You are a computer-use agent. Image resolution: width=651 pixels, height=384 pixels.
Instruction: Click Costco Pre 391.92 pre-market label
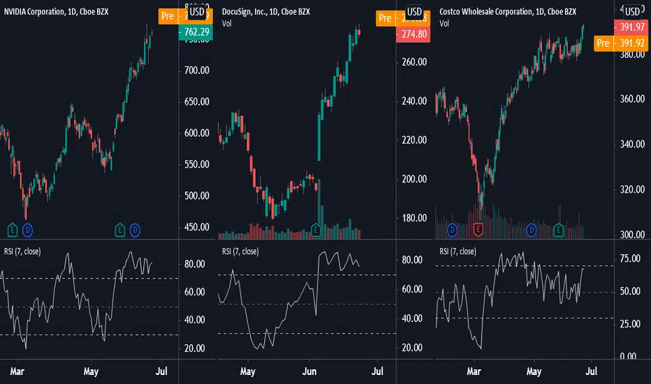click(621, 43)
